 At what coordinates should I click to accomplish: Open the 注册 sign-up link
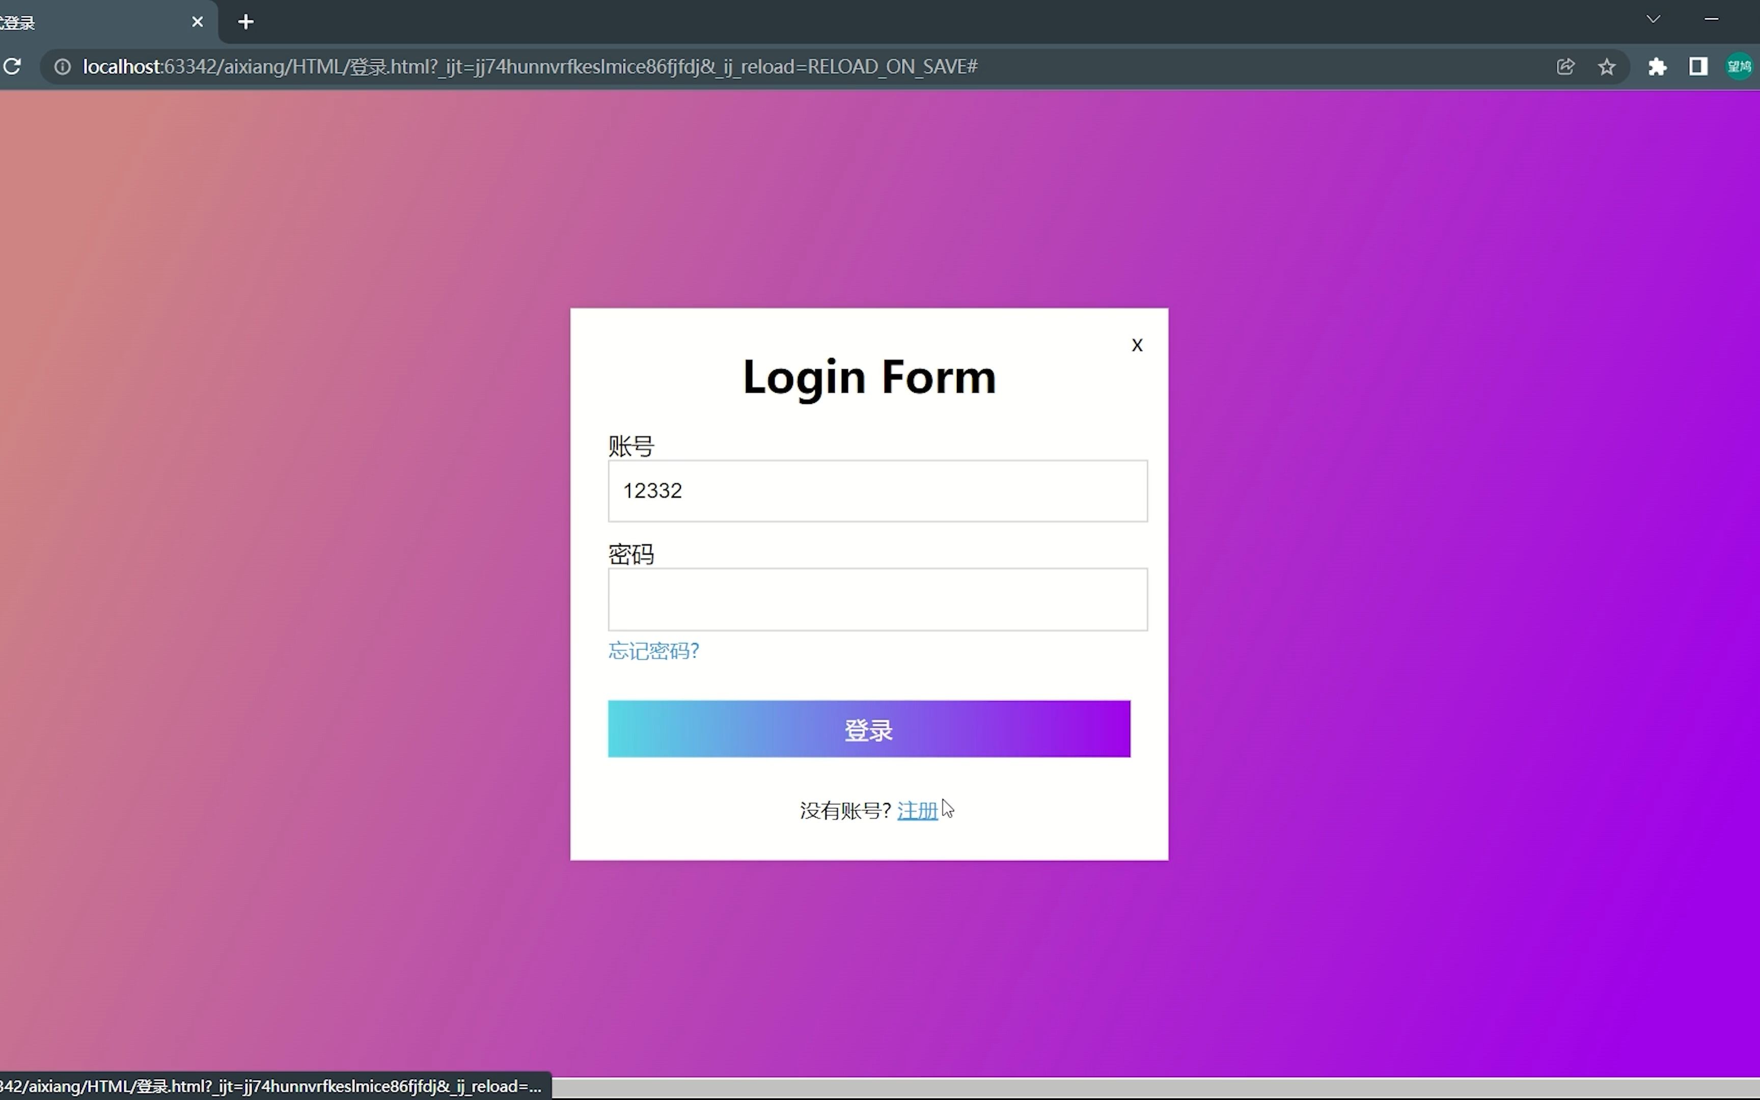[917, 810]
